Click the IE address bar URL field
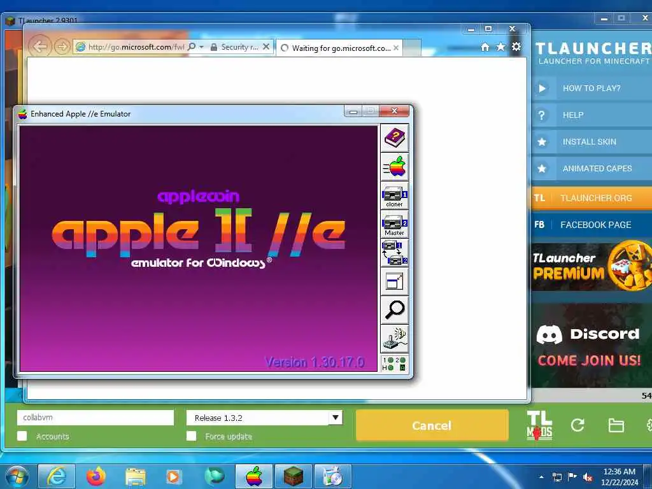 tap(136, 47)
